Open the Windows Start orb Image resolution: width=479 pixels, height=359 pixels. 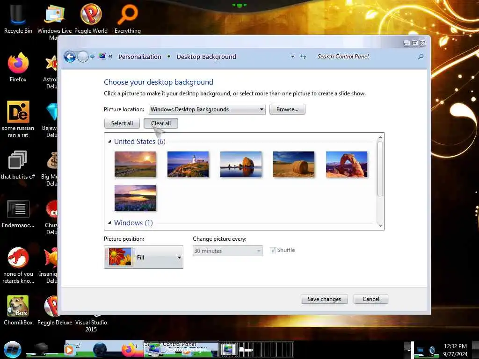click(x=12, y=350)
